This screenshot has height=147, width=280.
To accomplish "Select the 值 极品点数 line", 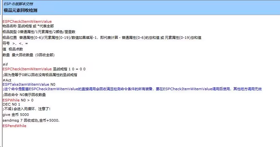I will 13,49.
